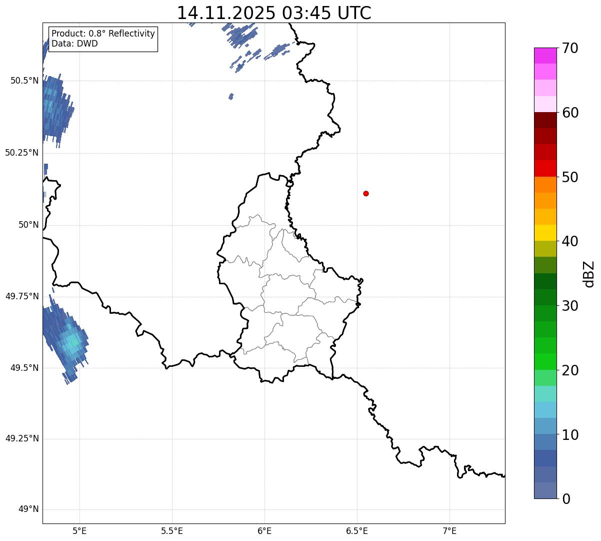The height and width of the screenshot is (541, 601).
Task: Click the colorbar tick label 40
Action: 570,241
